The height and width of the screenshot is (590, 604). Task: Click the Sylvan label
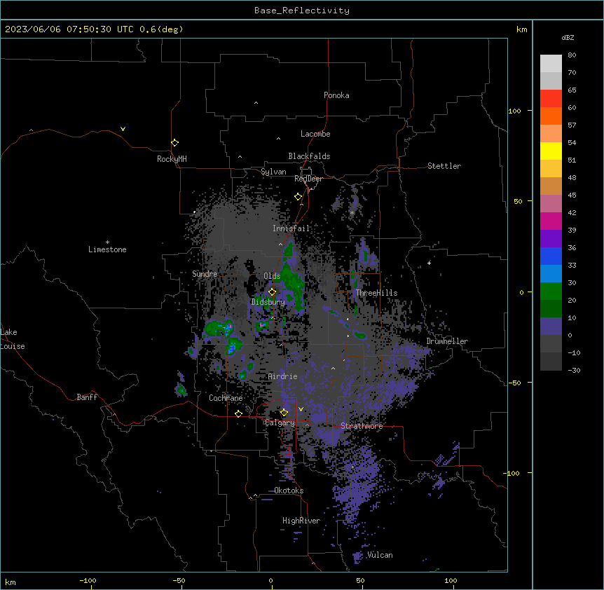(273, 172)
